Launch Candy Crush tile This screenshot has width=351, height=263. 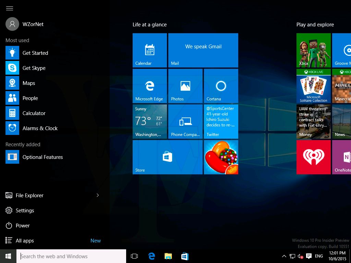221,157
